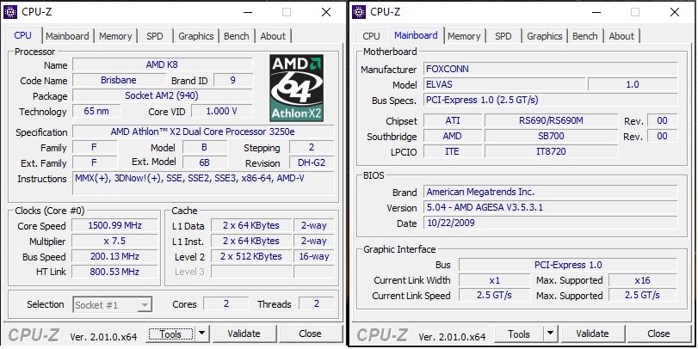Image resolution: width=698 pixels, height=349 pixels.
Task: Click processor name field AMD K8
Action: point(163,65)
